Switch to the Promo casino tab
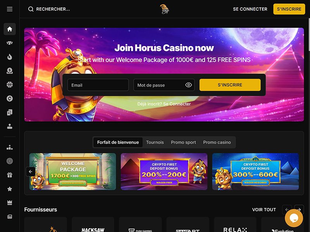Screen dimensions: 310x232 point(217,142)
